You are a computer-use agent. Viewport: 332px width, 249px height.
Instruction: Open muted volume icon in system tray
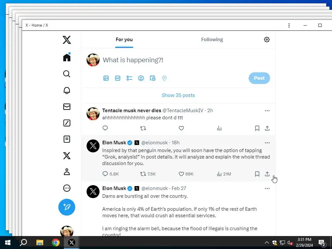[x=290, y=243]
